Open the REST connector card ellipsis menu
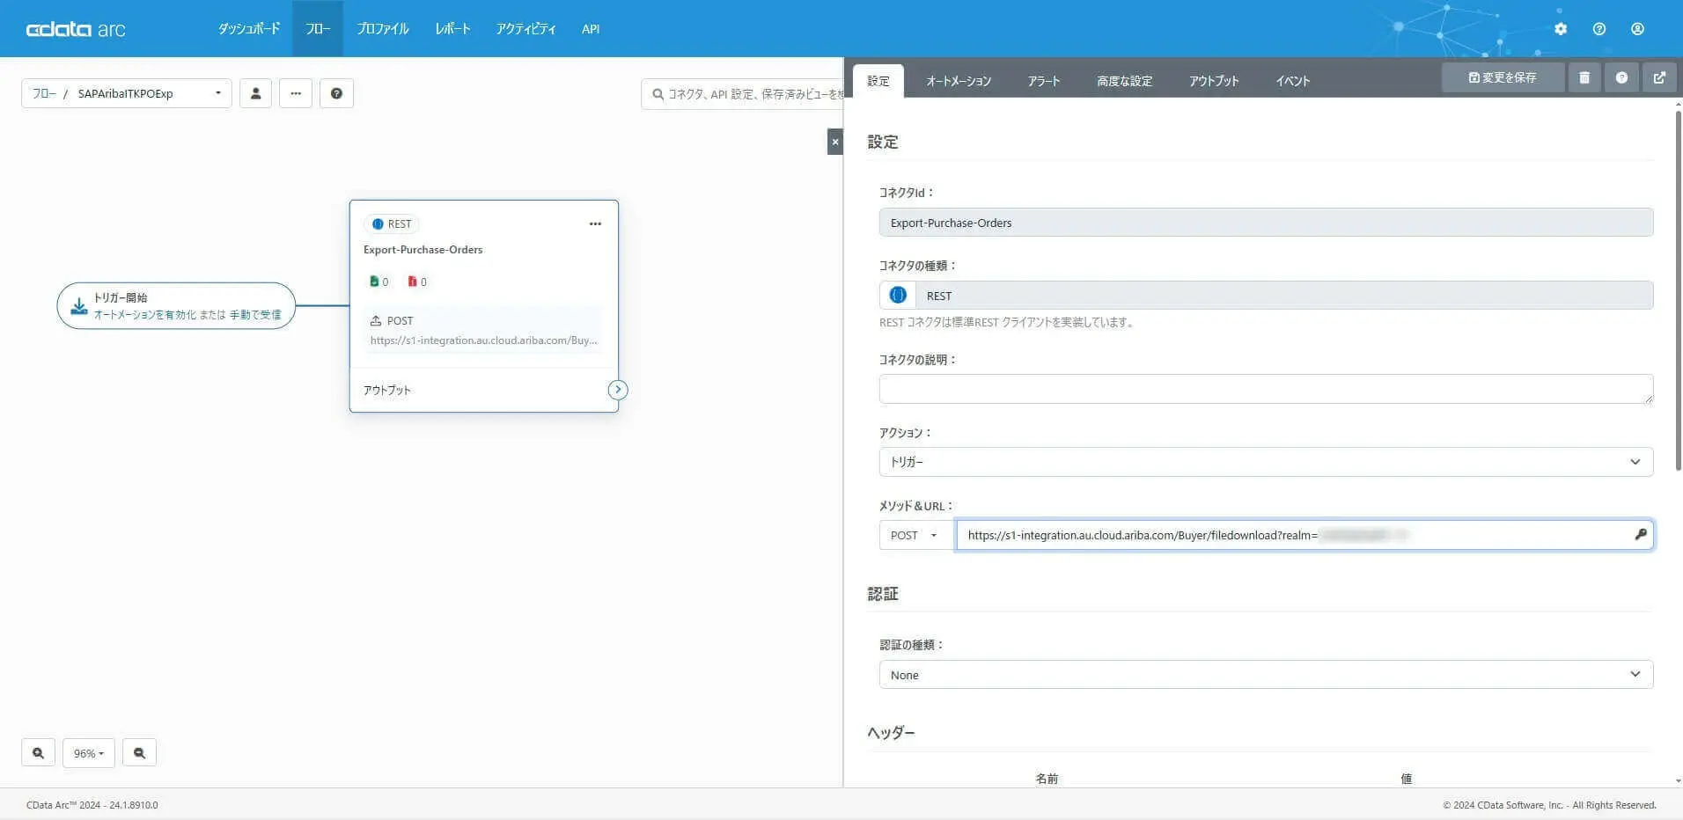Image resolution: width=1683 pixels, height=820 pixels. (595, 223)
